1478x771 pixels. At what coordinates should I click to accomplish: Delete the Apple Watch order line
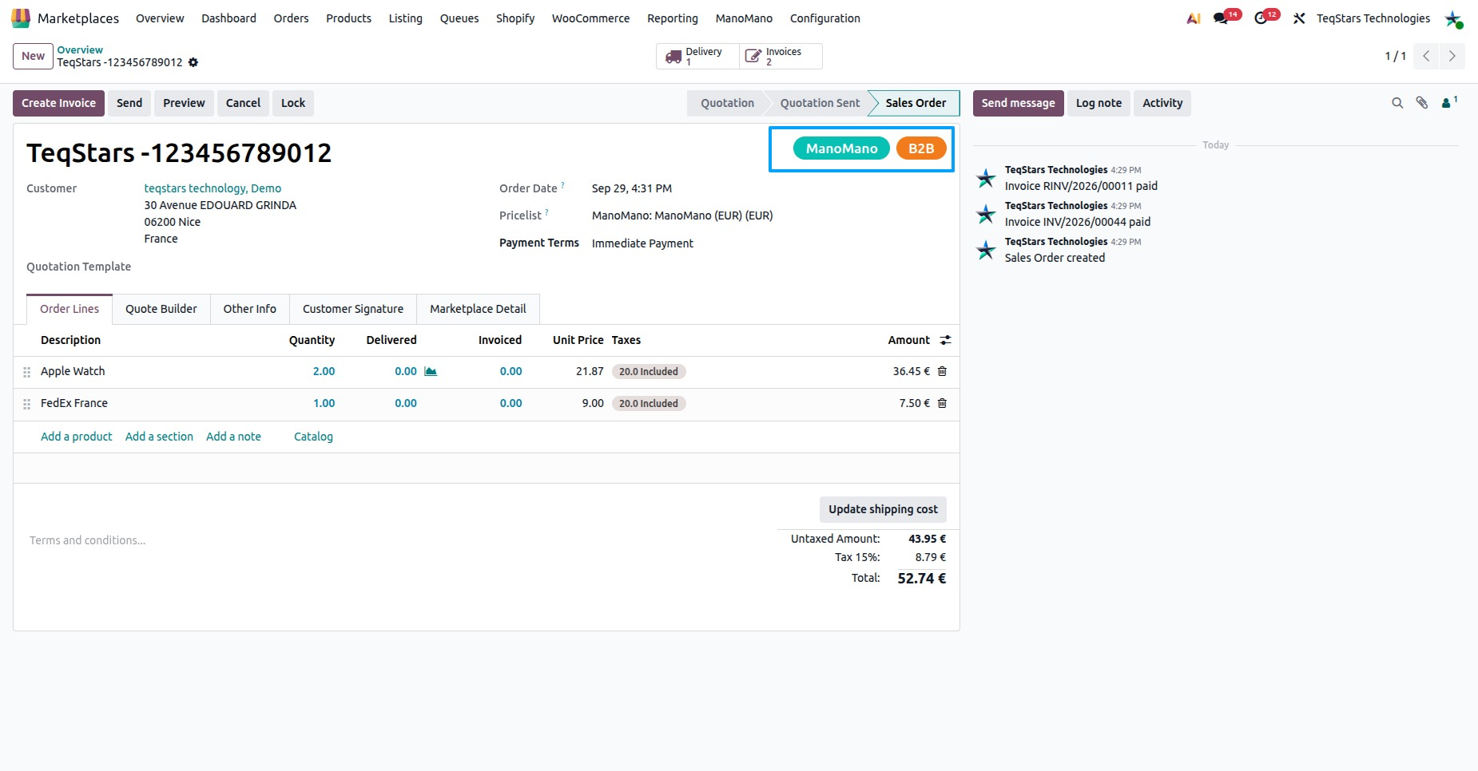942,371
